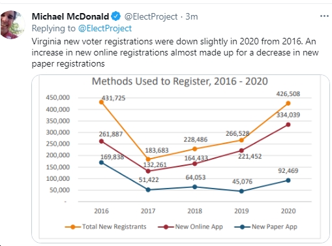
Task: Click the blue New Paper App legend marker
Action: pos(242,227)
